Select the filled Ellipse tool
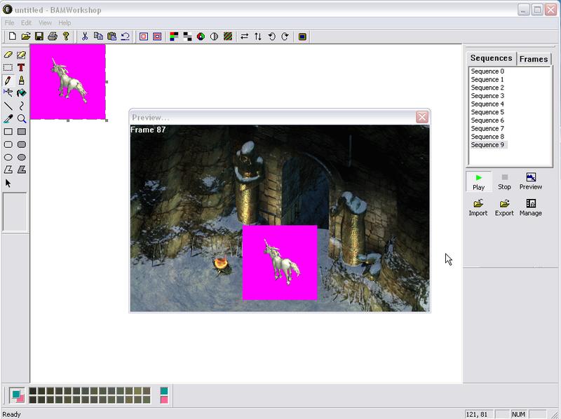The image size is (561, 419). point(22,158)
